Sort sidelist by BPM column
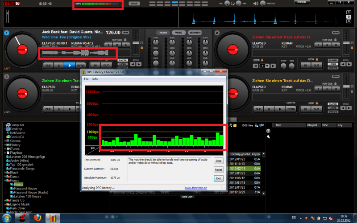The image size is (357, 223). pyautogui.click(x=329, y=125)
